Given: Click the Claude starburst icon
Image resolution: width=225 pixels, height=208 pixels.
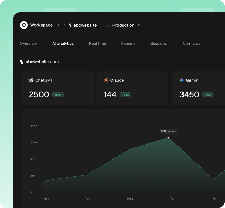Looking at the screenshot, I should click(x=106, y=80).
